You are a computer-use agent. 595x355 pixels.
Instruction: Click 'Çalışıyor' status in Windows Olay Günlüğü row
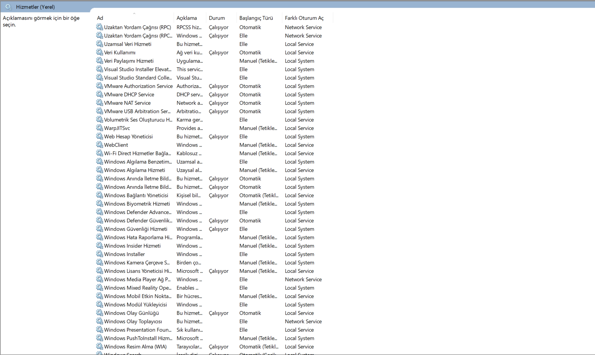click(219, 313)
